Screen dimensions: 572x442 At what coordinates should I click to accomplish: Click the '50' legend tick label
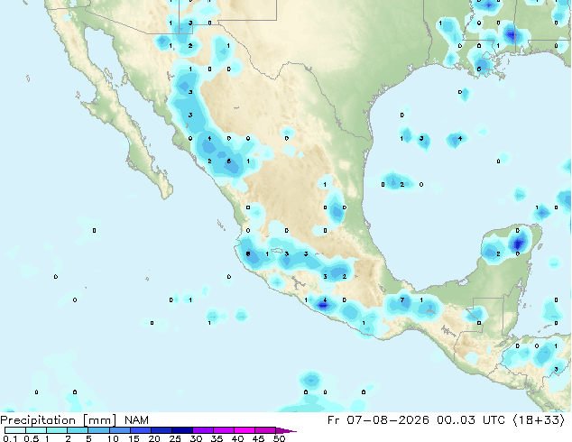tap(279, 438)
